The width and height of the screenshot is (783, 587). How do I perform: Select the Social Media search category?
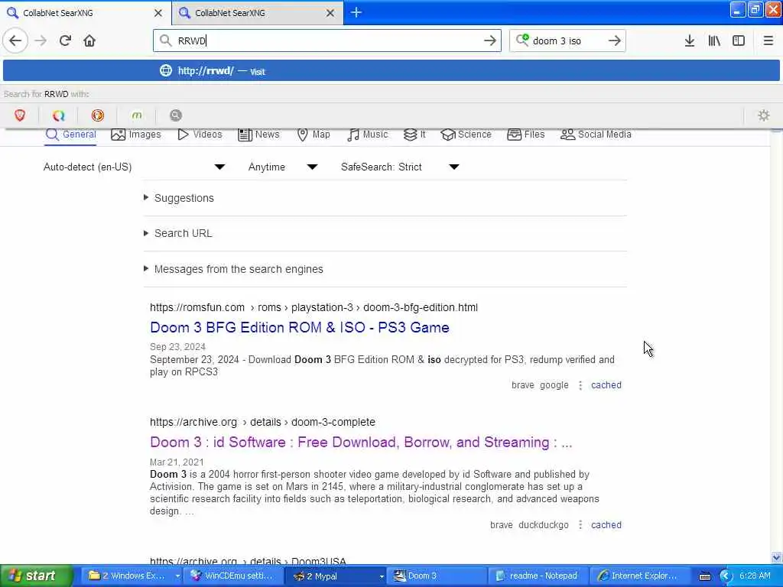pyautogui.click(x=596, y=135)
